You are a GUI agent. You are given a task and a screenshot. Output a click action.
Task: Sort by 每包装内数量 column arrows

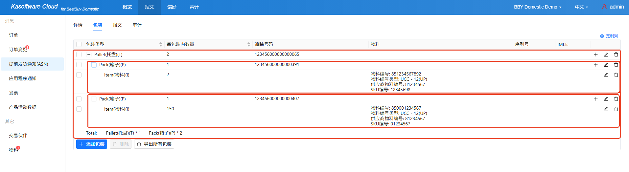(x=249, y=44)
